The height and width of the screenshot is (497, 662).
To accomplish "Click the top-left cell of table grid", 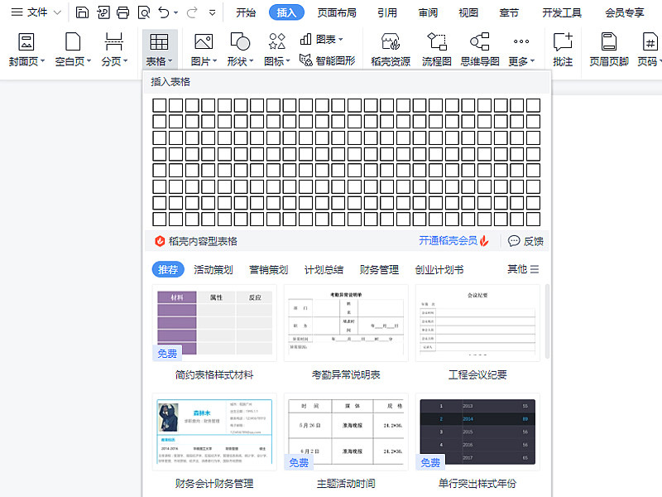I will pyautogui.click(x=159, y=105).
